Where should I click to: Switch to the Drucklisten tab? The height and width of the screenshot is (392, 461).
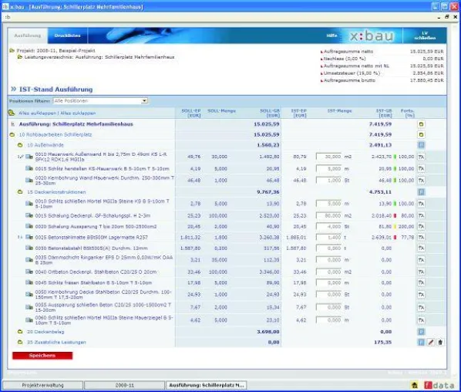pos(67,35)
